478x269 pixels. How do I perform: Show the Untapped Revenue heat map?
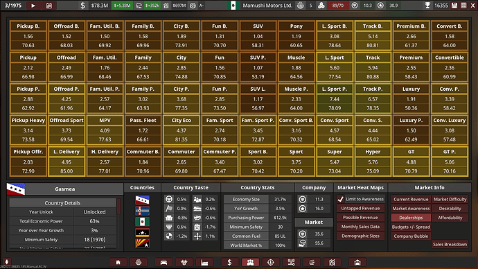[x=360, y=208]
